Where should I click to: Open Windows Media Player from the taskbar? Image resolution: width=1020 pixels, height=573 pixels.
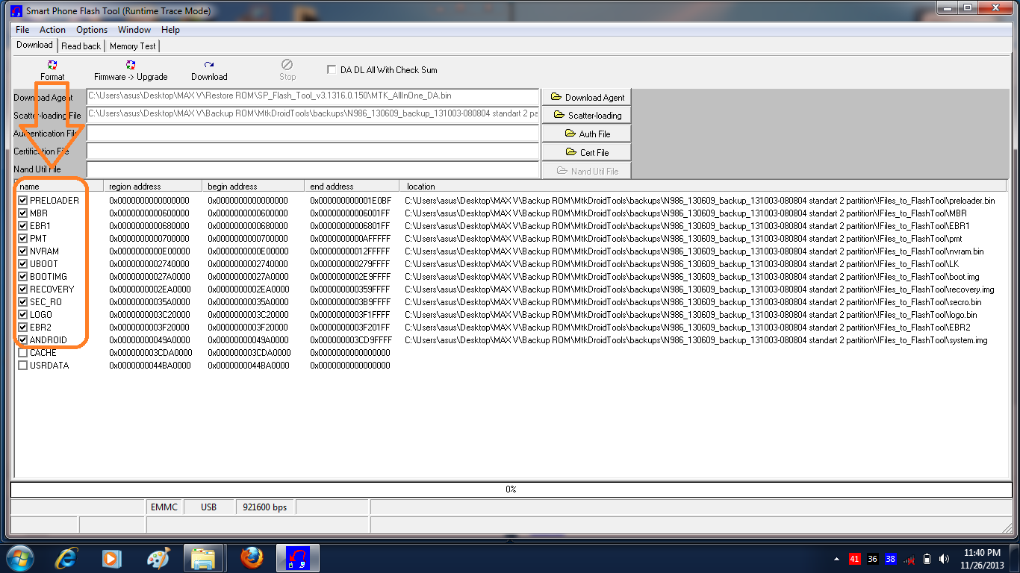(112, 557)
